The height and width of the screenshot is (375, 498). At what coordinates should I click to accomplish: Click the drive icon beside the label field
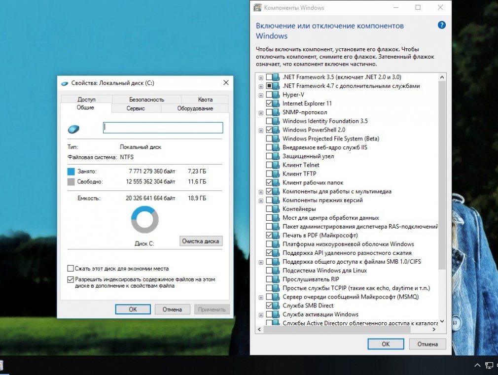pos(73,129)
